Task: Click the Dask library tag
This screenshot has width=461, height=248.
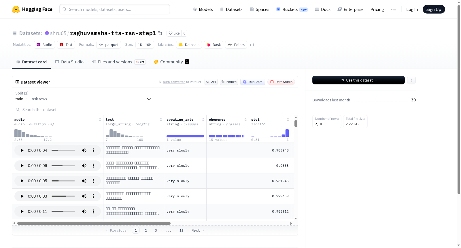Action: (214, 45)
